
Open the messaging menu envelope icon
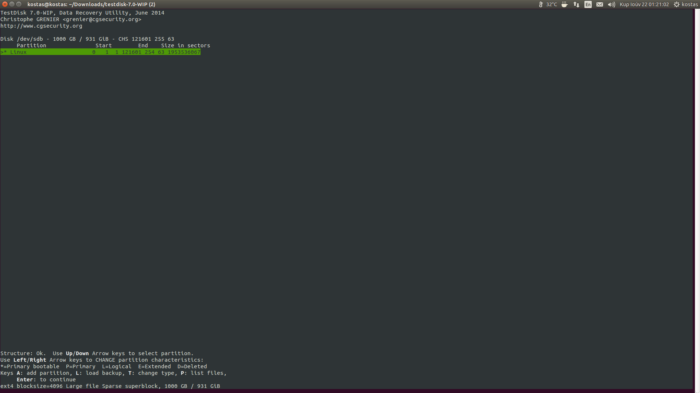coord(600,4)
